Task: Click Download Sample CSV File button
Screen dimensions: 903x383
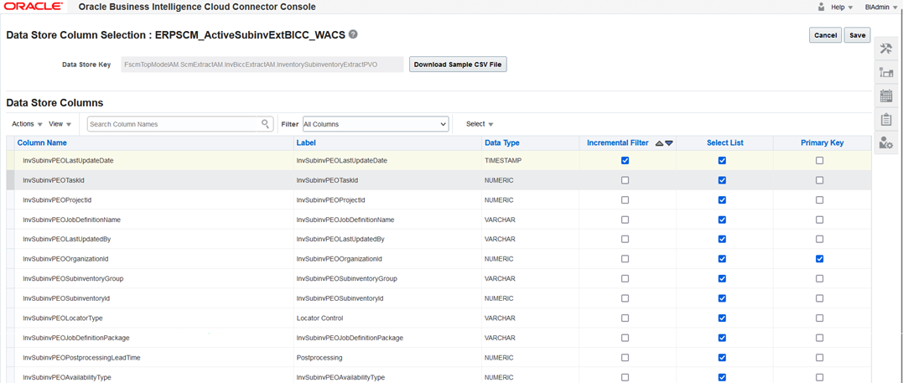Action: tap(458, 65)
